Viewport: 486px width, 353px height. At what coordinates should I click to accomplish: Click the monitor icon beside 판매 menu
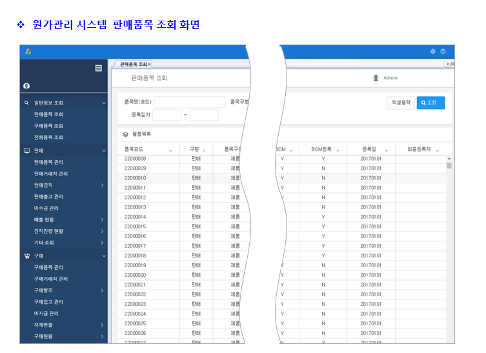coord(27,150)
